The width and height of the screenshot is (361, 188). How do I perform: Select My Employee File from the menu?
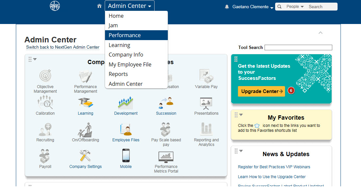point(136,64)
